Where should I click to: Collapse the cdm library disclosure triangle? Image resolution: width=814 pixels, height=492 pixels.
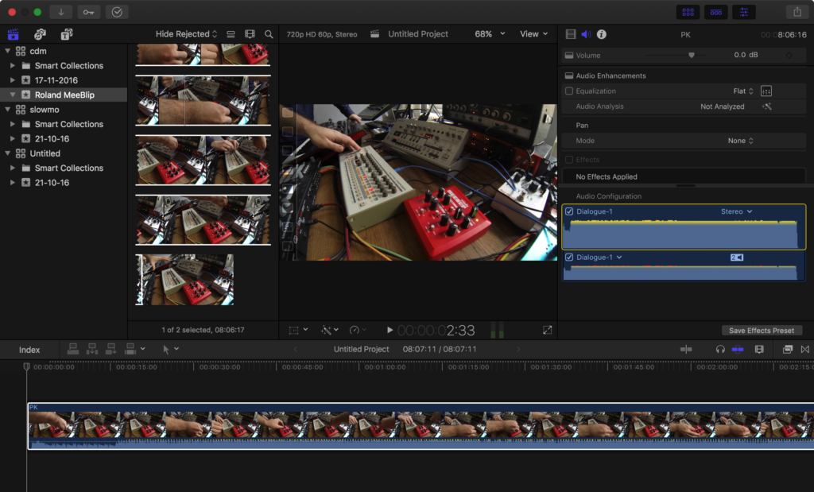[8, 51]
